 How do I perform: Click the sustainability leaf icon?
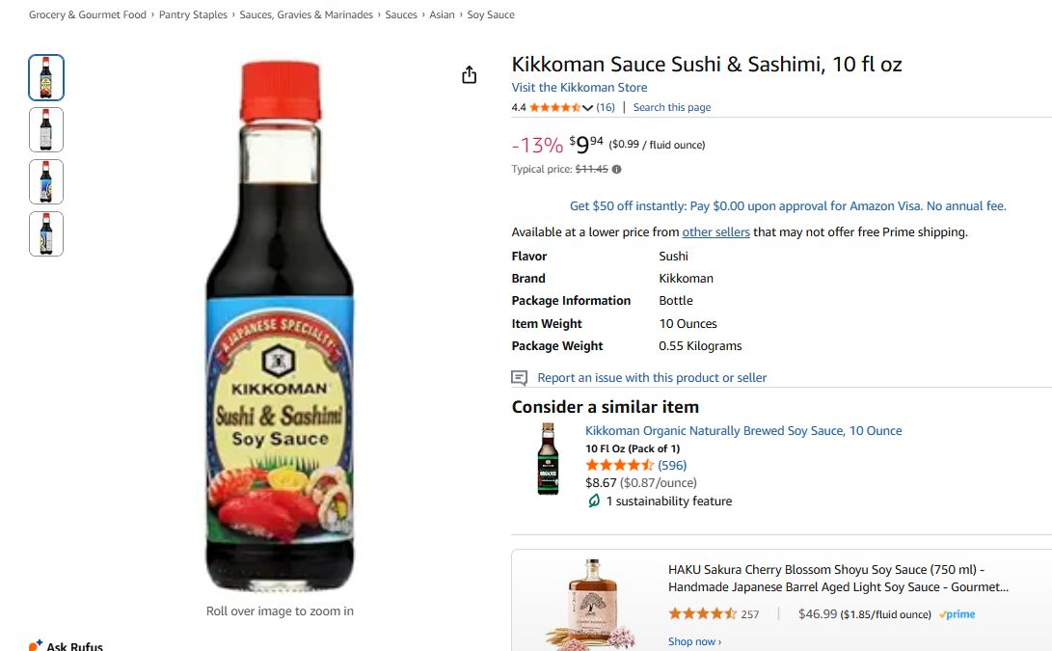[x=594, y=501]
